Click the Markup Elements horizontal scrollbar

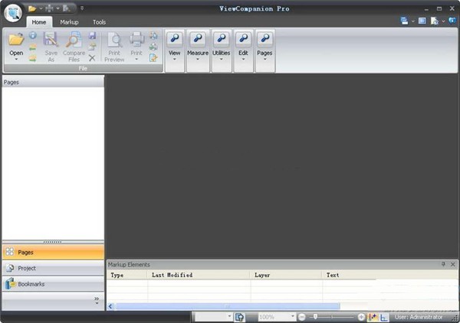click(228, 306)
